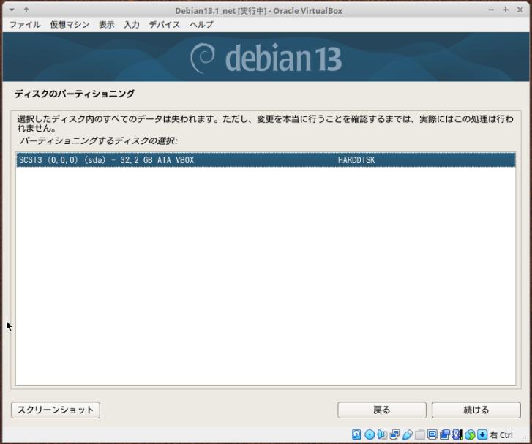Open the デバイス menu
532x444 pixels.
pyautogui.click(x=165, y=24)
